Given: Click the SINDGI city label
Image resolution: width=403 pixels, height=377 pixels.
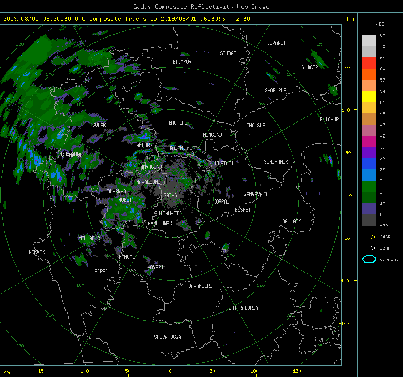Looking at the screenshot, I should point(228,53).
